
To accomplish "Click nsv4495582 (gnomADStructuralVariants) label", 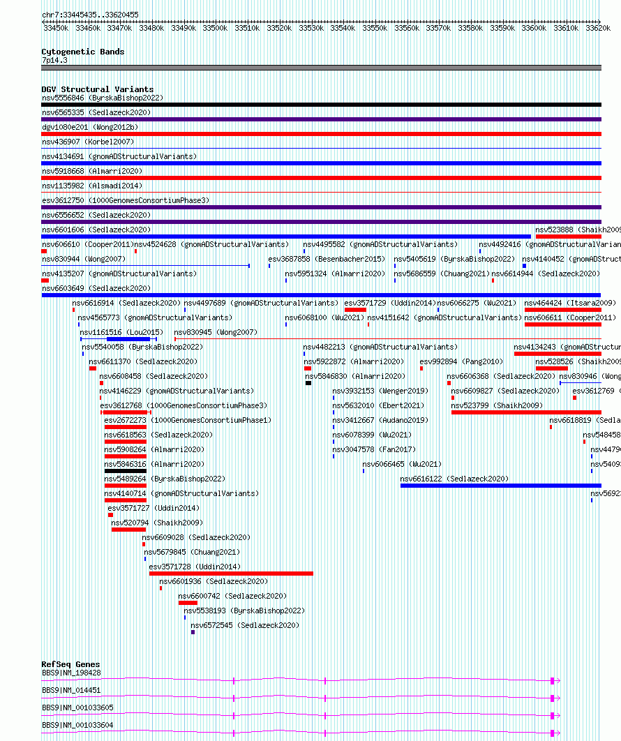I will tap(380, 244).
